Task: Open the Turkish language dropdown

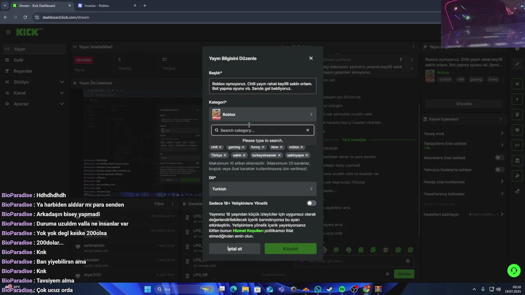Action: (x=262, y=189)
